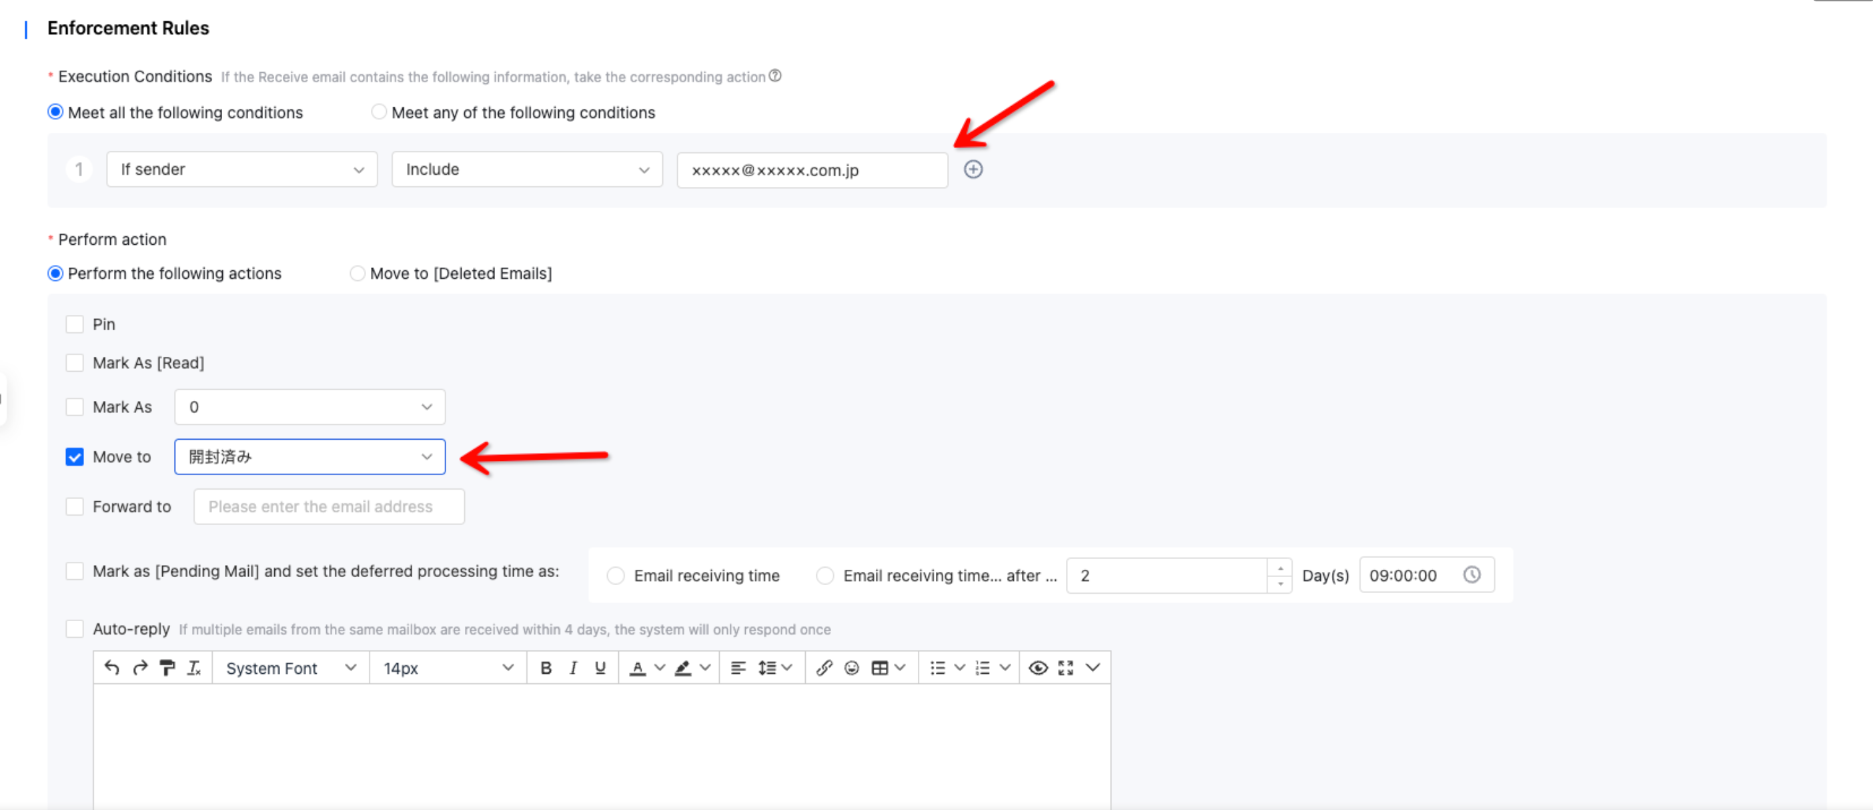The width and height of the screenshot is (1873, 810).
Task: Select Meet any of the following conditions
Action: pyautogui.click(x=379, y=112)
